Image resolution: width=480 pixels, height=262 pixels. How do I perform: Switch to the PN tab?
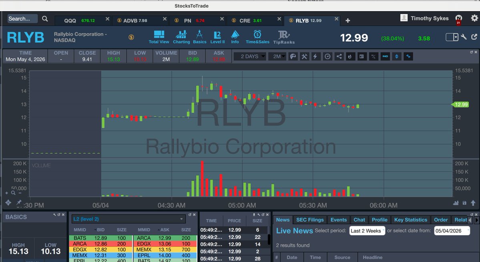(197, 20)
